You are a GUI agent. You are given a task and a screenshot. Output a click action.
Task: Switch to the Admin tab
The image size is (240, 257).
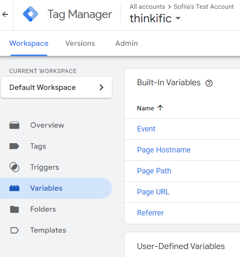(126, 43)
